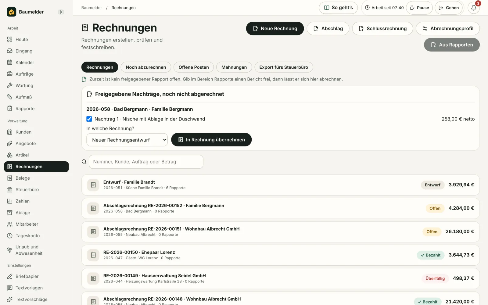Click the Baumelder logo icon
Screen dimensions: 488x305
coord(12,12)
